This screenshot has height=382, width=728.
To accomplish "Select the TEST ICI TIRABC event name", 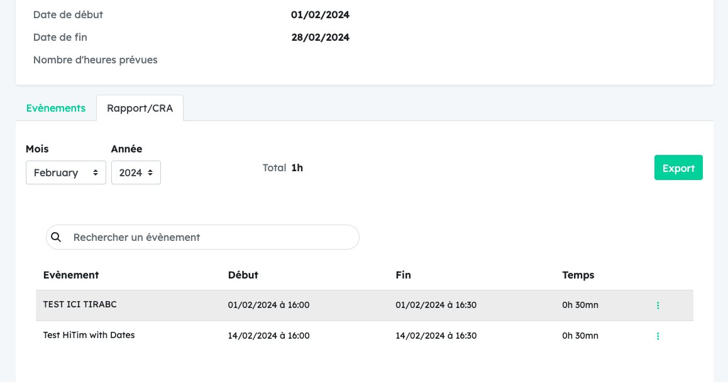I will [x=80, y=304].
